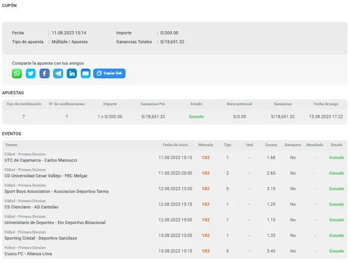Click the Fecha de inicio column header

coord(175,145)
